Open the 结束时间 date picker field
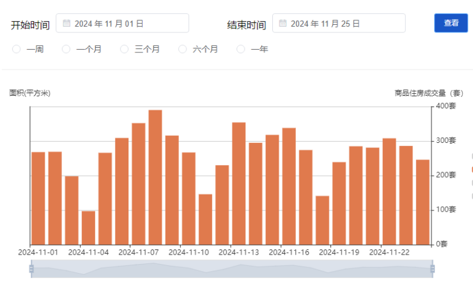Screen dimensions: 473x287 [339, 24]
